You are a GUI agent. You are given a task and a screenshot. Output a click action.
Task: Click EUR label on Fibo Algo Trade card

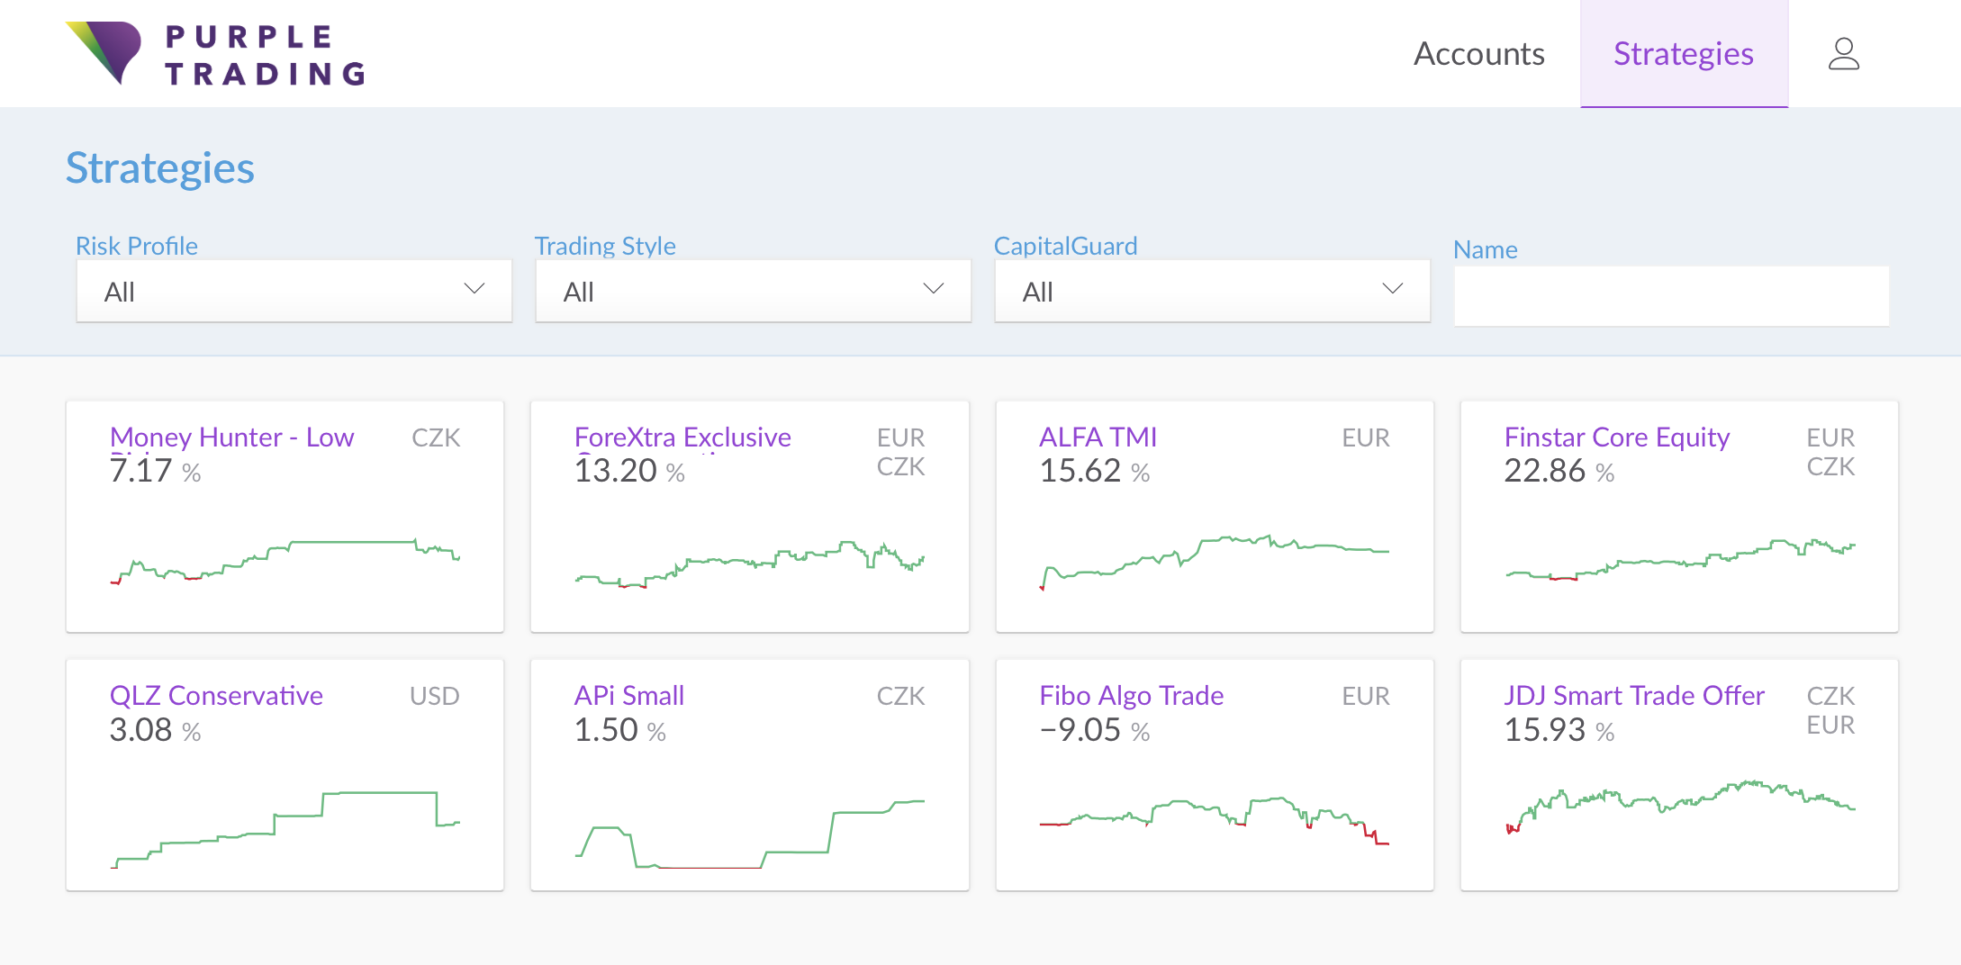pyautogui.click(x=1365, y=696)
